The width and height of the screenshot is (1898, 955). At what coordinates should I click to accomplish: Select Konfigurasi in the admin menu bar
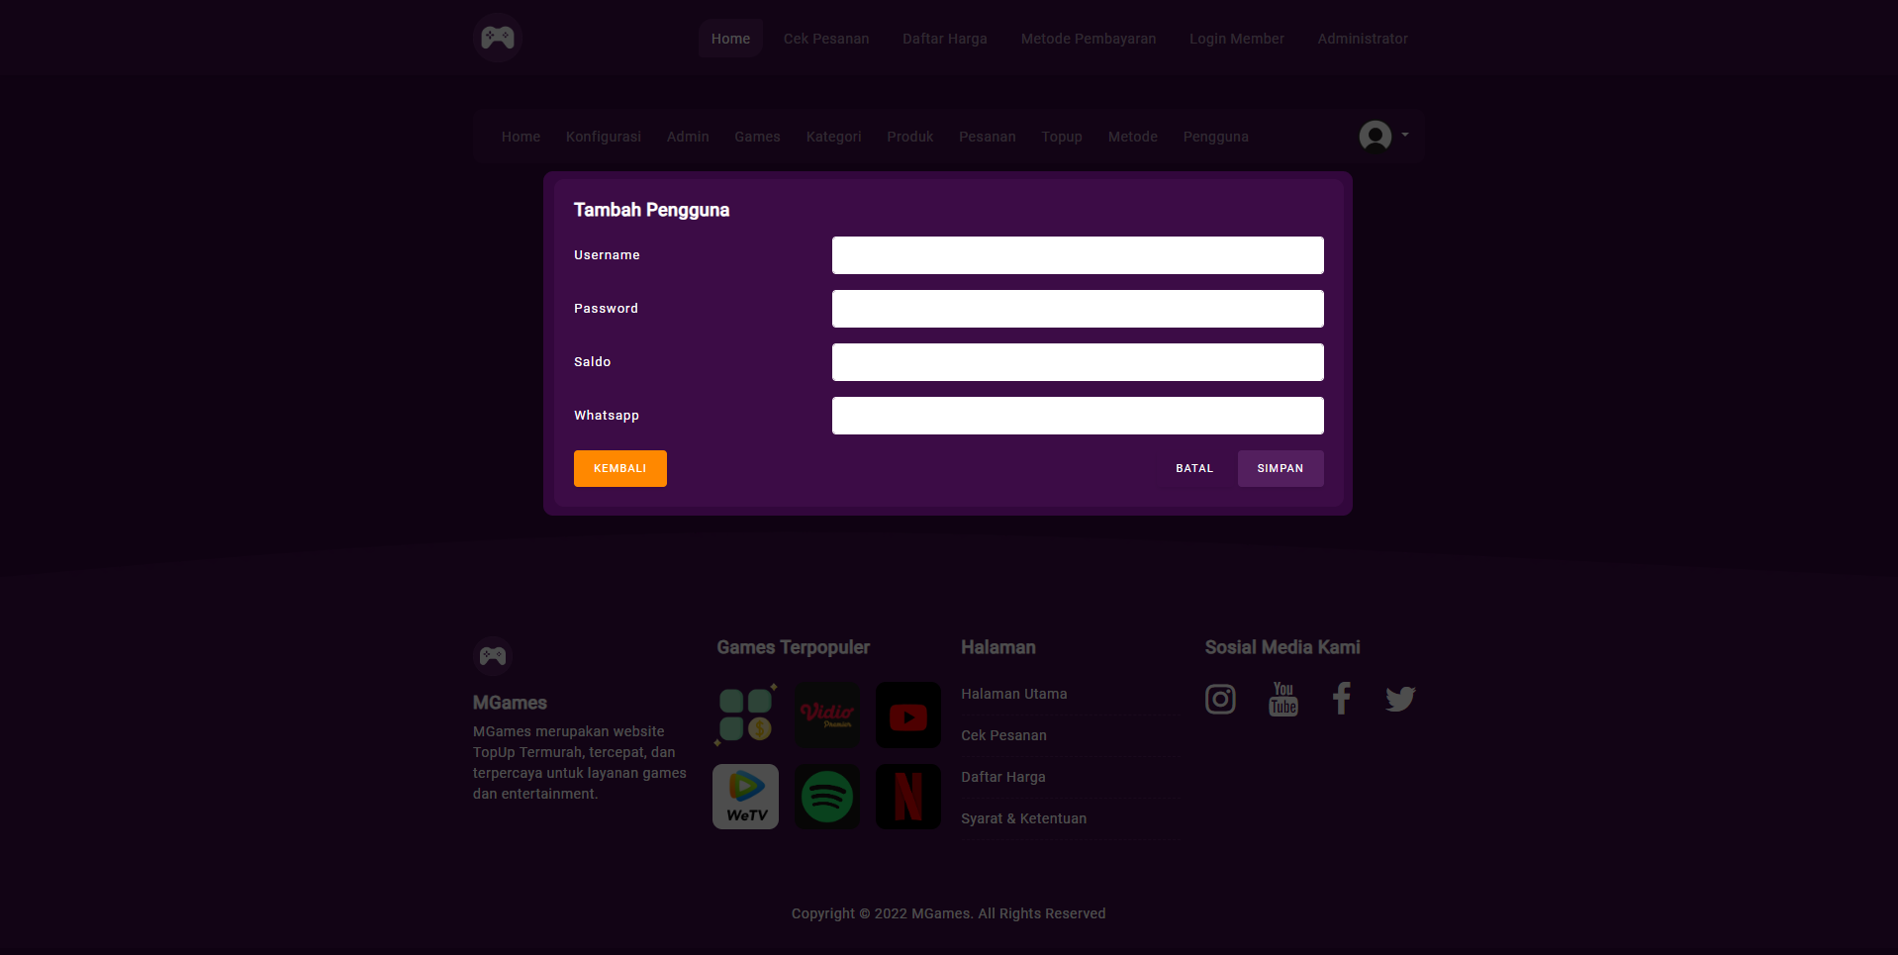click(x=604, y=137)
